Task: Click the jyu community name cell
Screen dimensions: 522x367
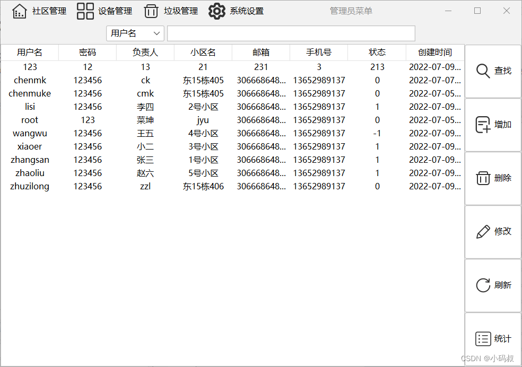Action: (203, 120)
